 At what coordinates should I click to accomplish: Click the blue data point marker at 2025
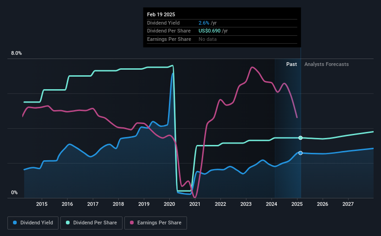pos(301,153)
